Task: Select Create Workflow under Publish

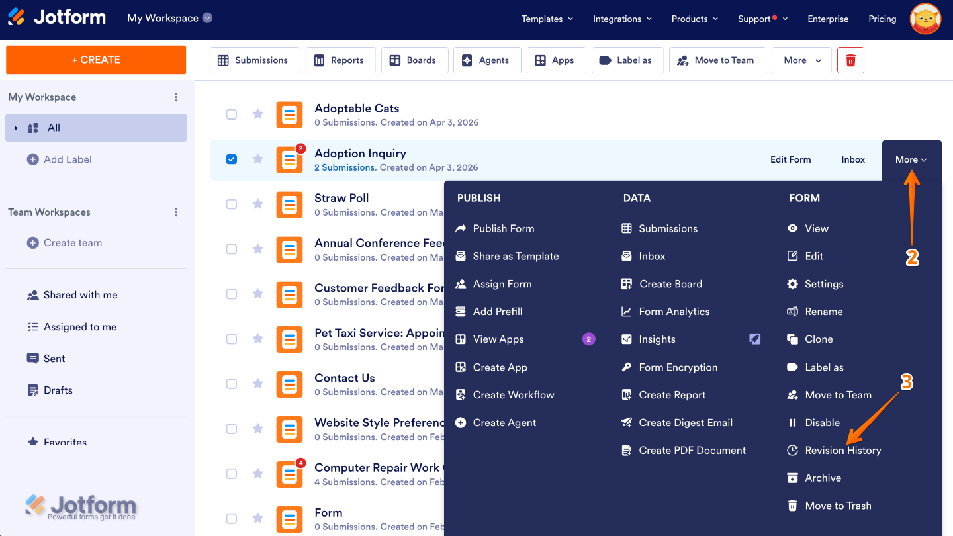Action: point(513,394)
